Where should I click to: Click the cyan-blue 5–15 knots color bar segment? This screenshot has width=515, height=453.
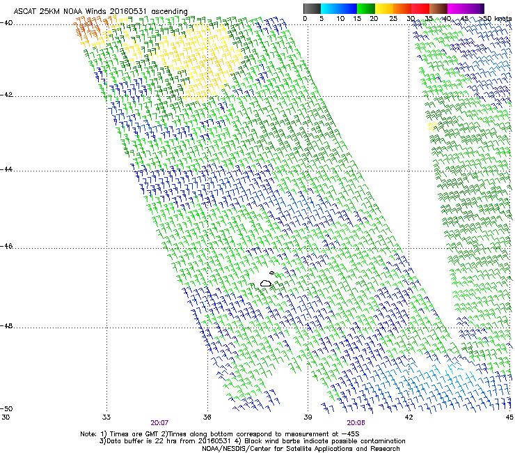tap(339, 8)
